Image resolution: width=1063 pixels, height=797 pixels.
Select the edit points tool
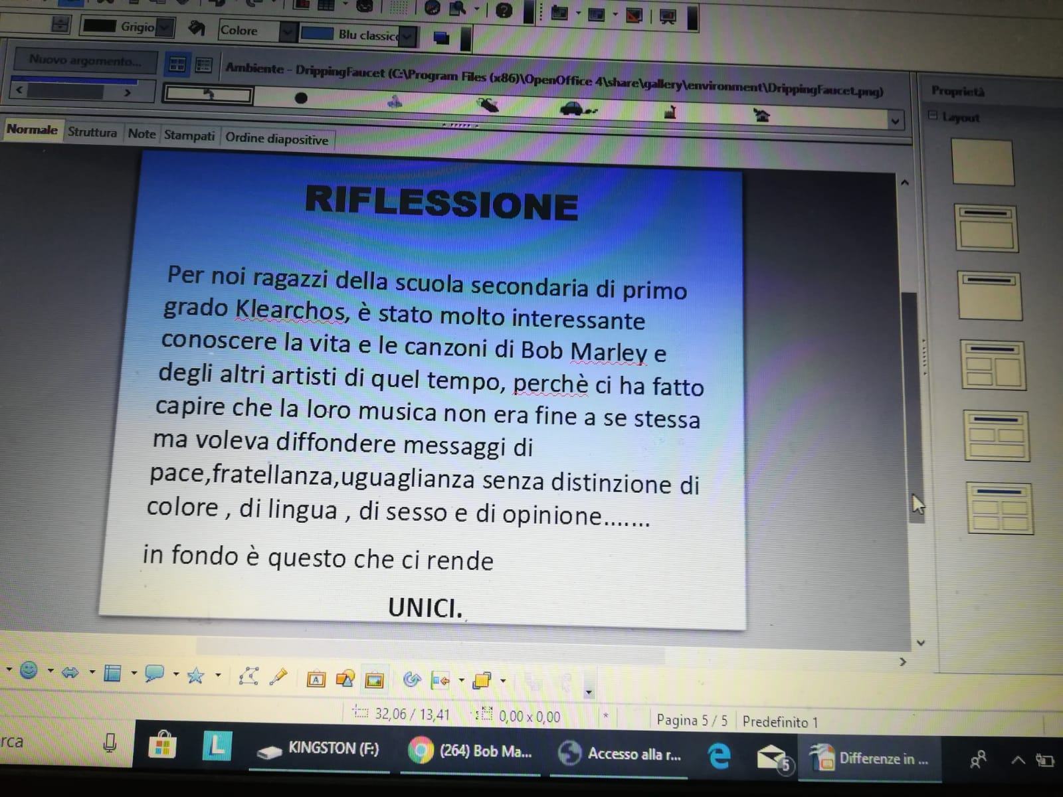[x=248, y=676]
